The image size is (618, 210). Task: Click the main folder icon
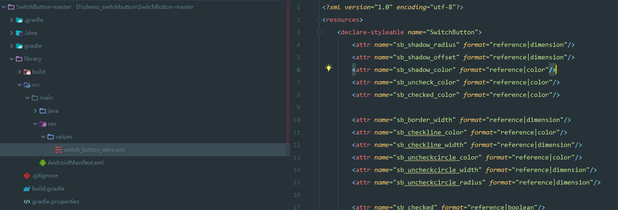point(35,98)
